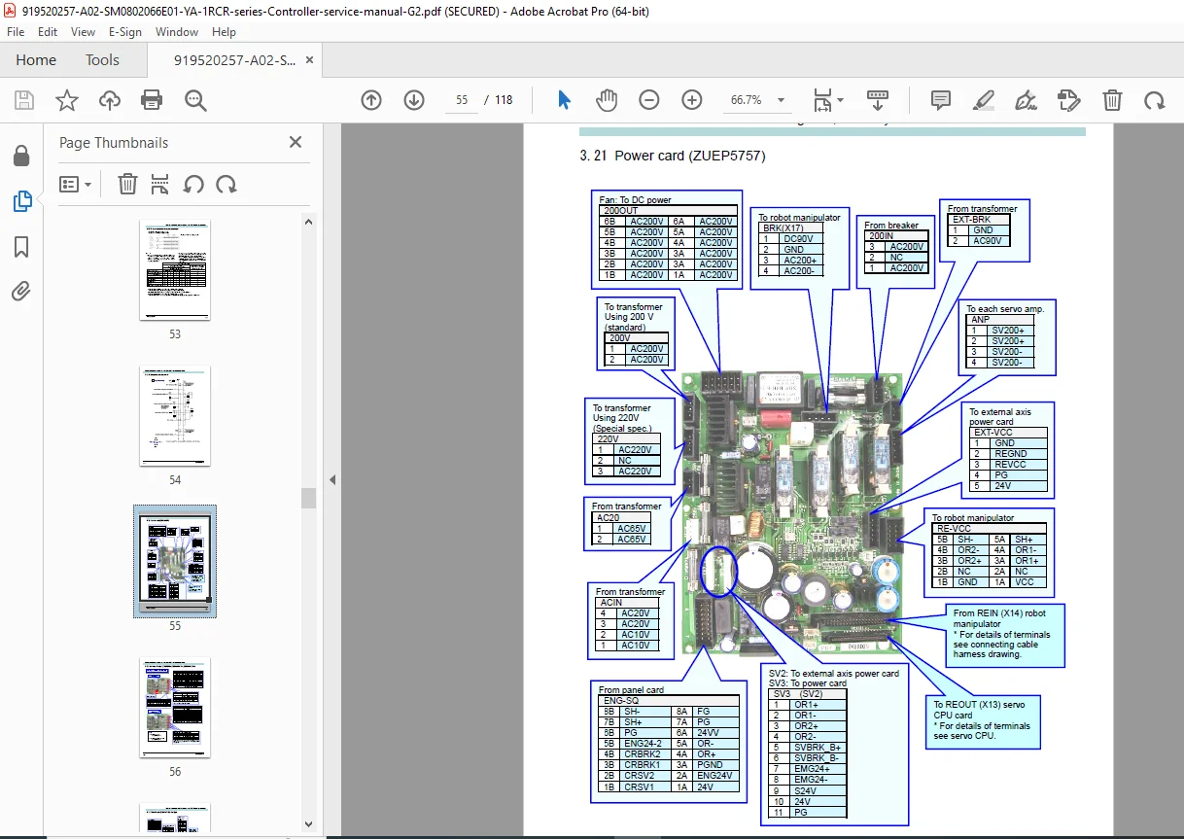This screenshot has height=839, width=1184.
Task: Click the "From breaker" label
Action: 891,226
